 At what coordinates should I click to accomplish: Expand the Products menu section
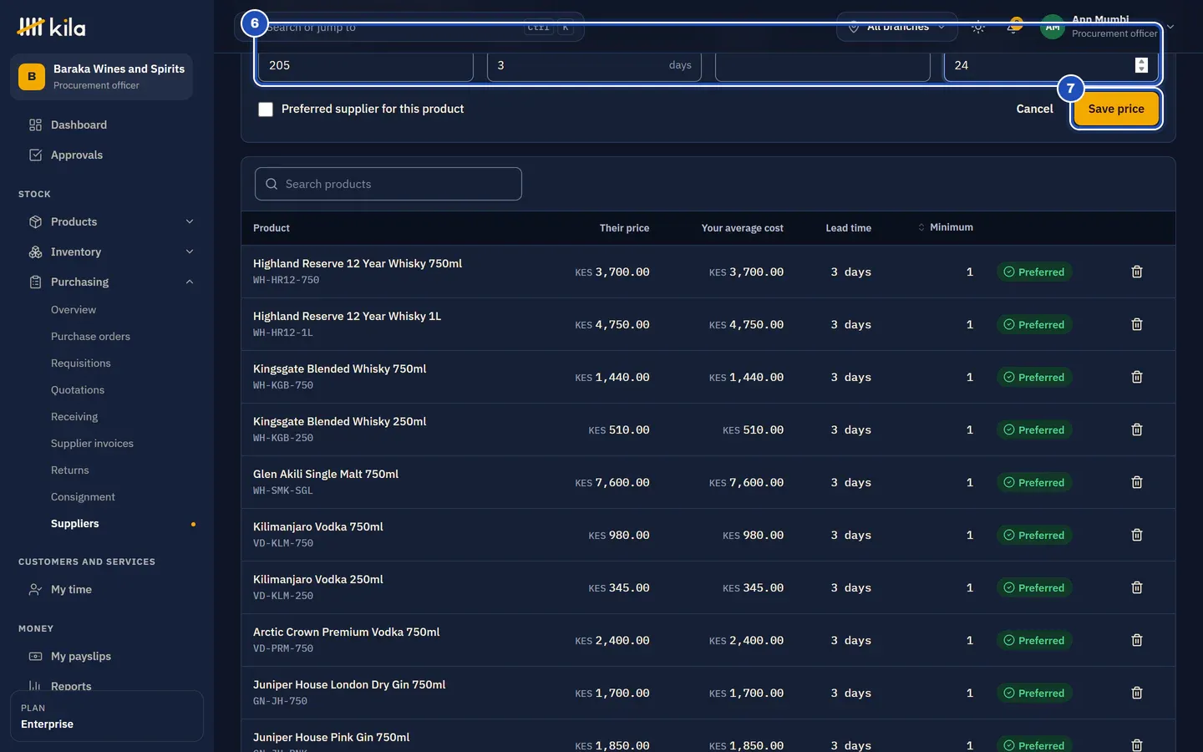[x=111, y=221]
